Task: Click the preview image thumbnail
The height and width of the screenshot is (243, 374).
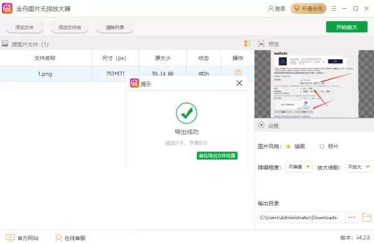Action: [314, 84]
